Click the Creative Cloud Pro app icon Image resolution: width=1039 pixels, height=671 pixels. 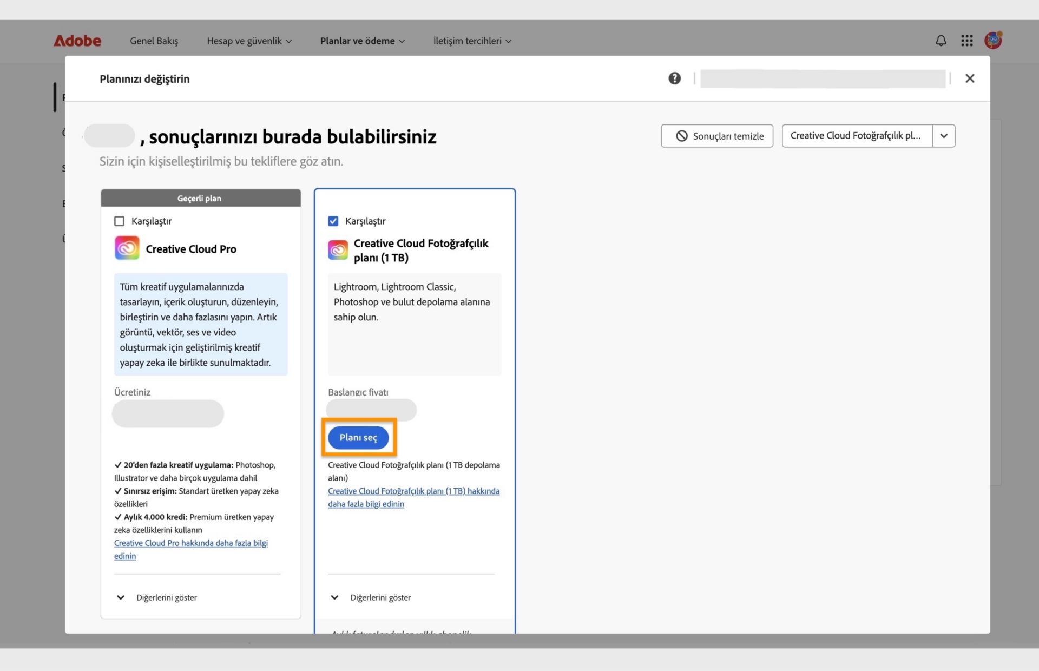pyautogui.click(x=127, y=248)
